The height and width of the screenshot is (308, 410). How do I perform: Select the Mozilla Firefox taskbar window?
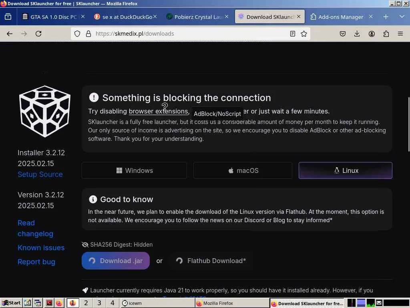coord(232,303)
